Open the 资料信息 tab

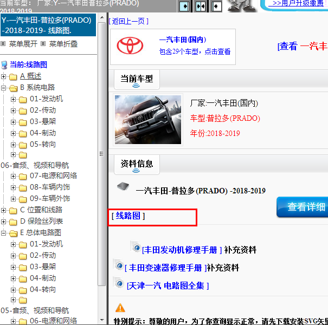137,165
